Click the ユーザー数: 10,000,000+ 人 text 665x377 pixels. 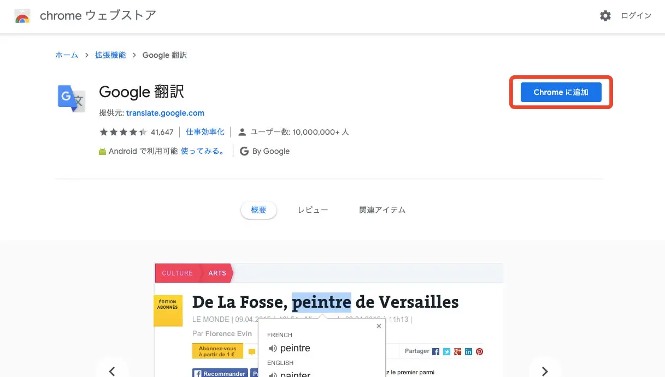pyautogui.click(x=299, y=132)
